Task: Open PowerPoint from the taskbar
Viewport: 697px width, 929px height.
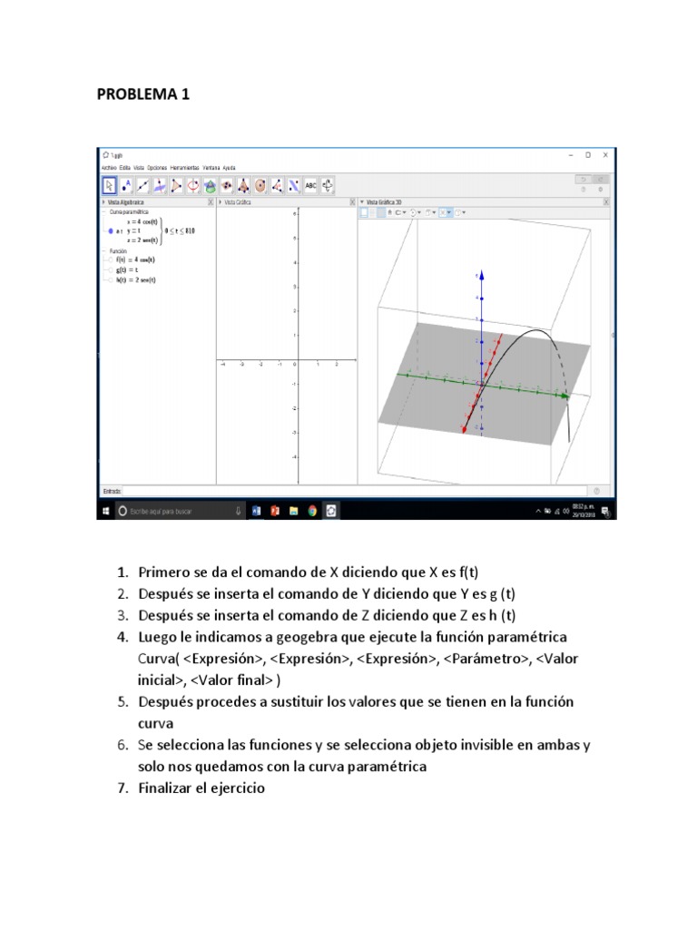Action: (x=274, y=512)
